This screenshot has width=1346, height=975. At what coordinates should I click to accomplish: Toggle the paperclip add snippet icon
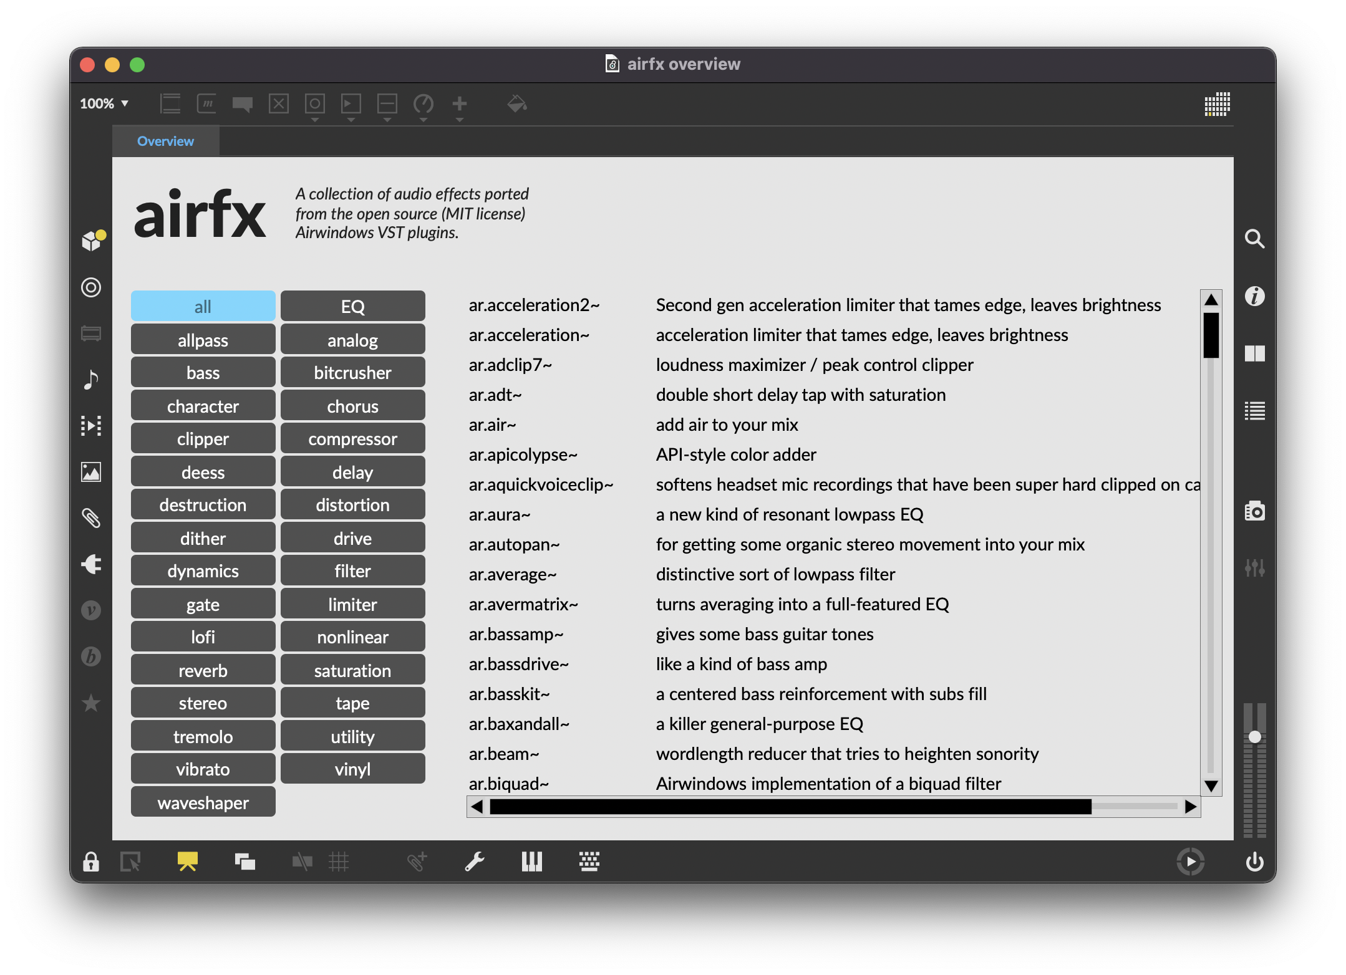tap(417, 862)
